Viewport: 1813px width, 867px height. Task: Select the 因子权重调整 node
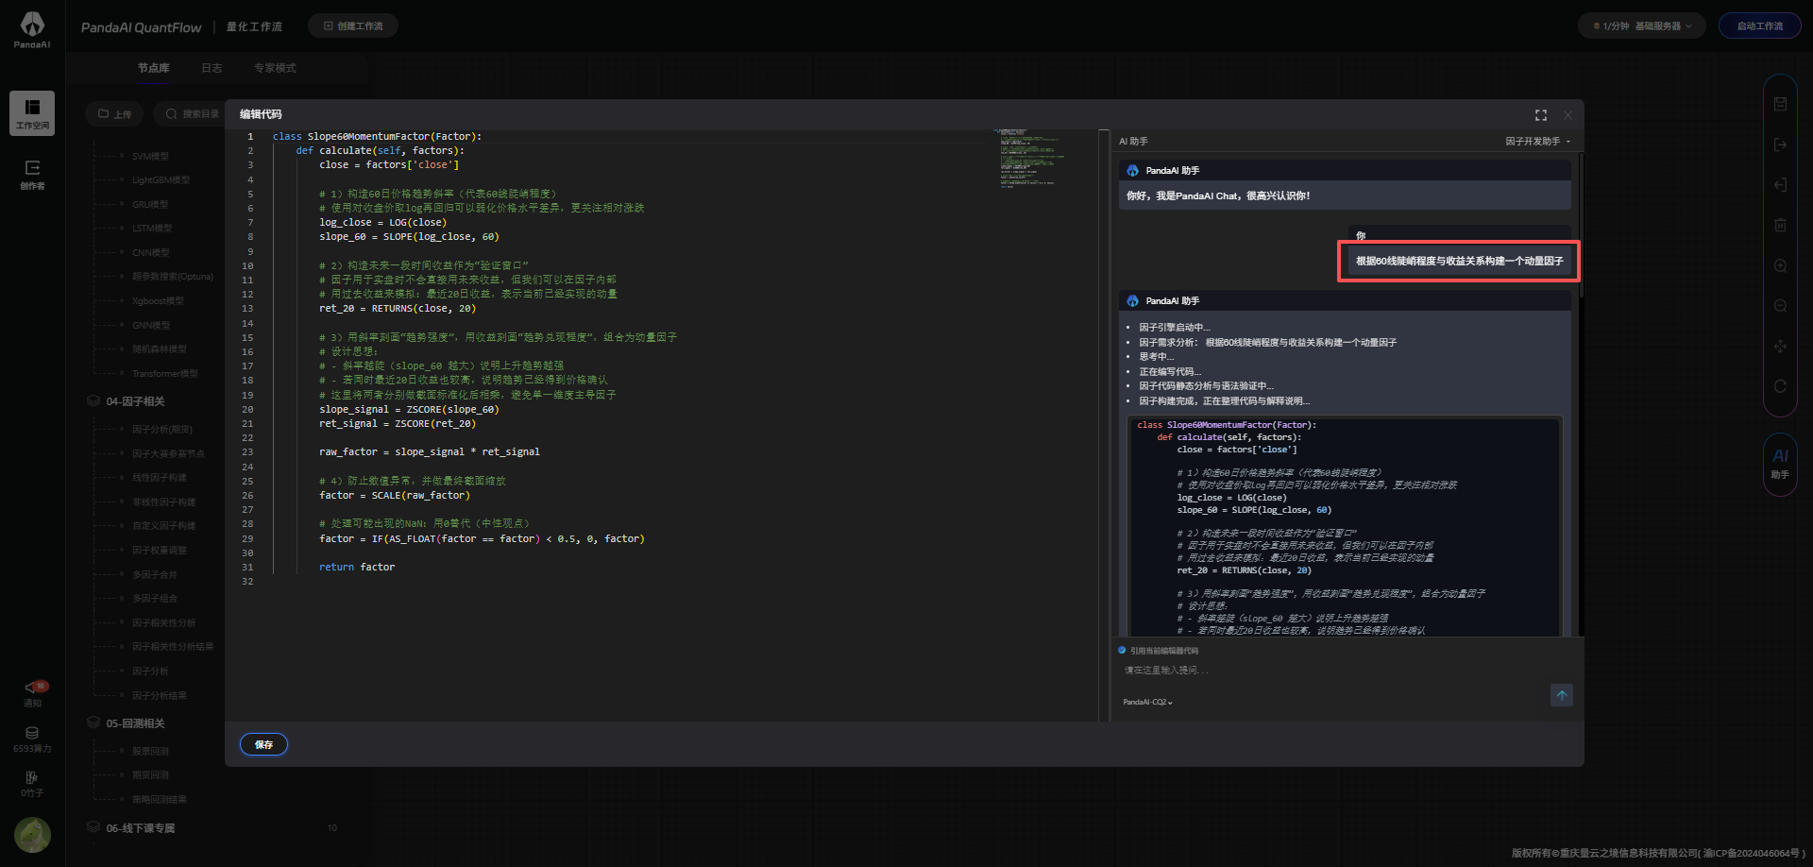tap(160, 551)
